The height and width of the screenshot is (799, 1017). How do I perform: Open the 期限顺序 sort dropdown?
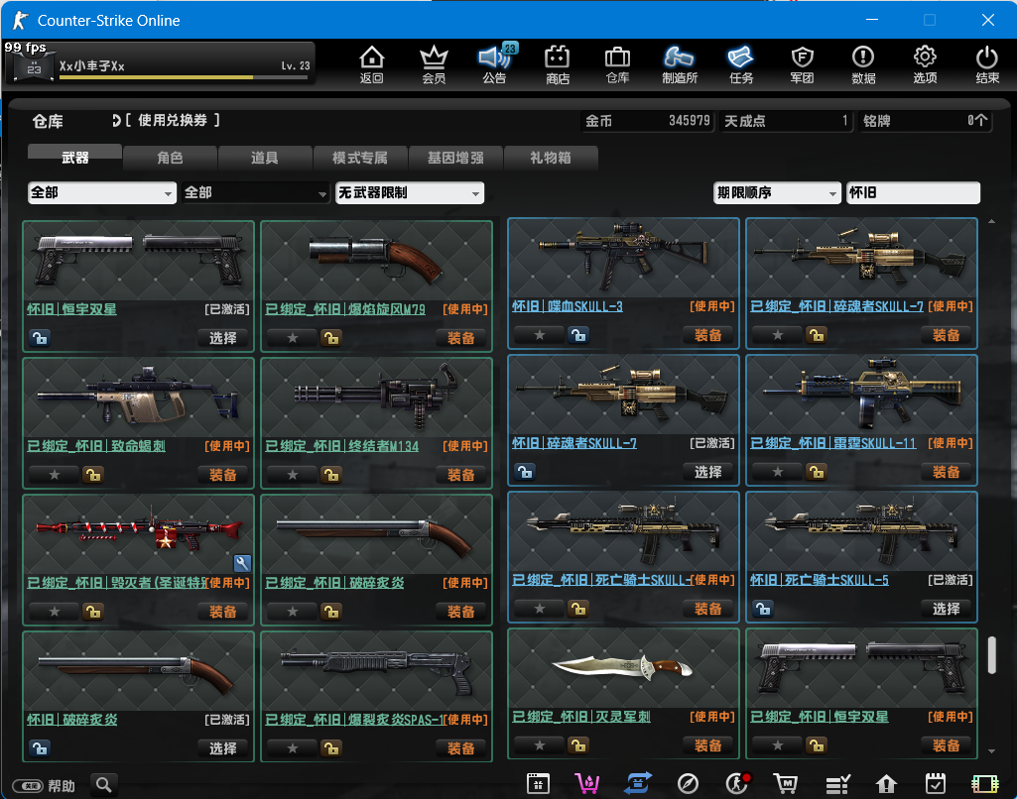pos(777,192)
